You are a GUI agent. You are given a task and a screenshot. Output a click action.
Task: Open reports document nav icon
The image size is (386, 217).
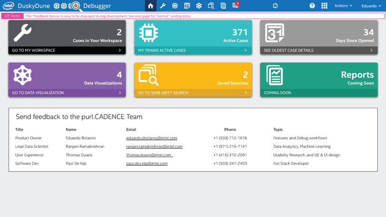(223, 6)
